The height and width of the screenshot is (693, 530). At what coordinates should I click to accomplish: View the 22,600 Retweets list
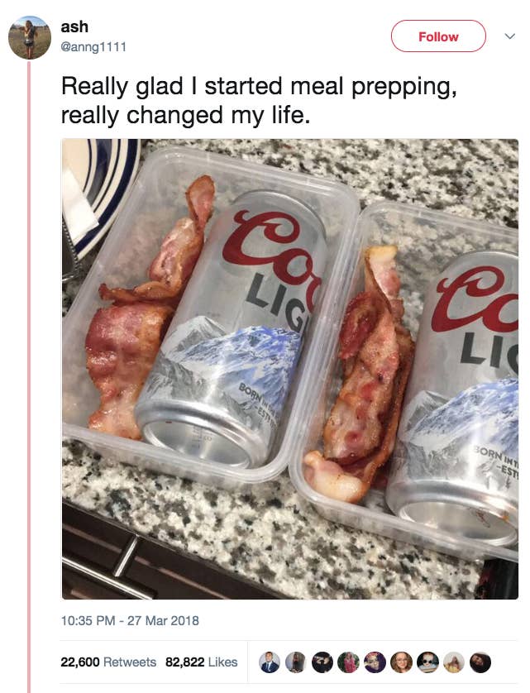[108, 662]
